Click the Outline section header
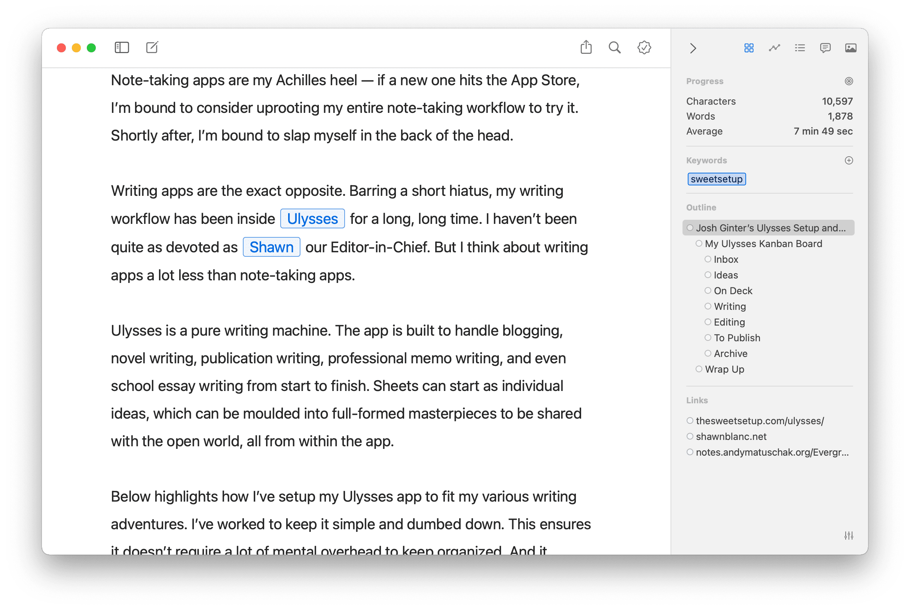This screenshot has height=610, width=910. click(701, 207)
